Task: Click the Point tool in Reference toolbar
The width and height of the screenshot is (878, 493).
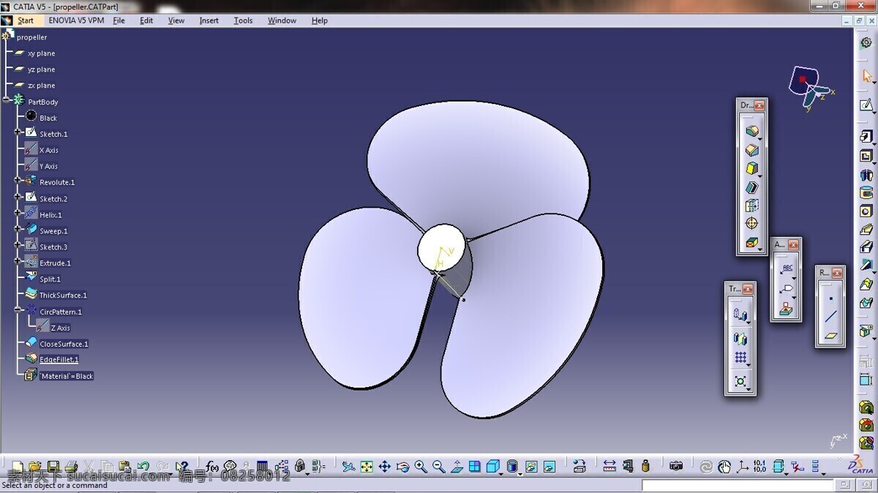Action: click(831, 298)
